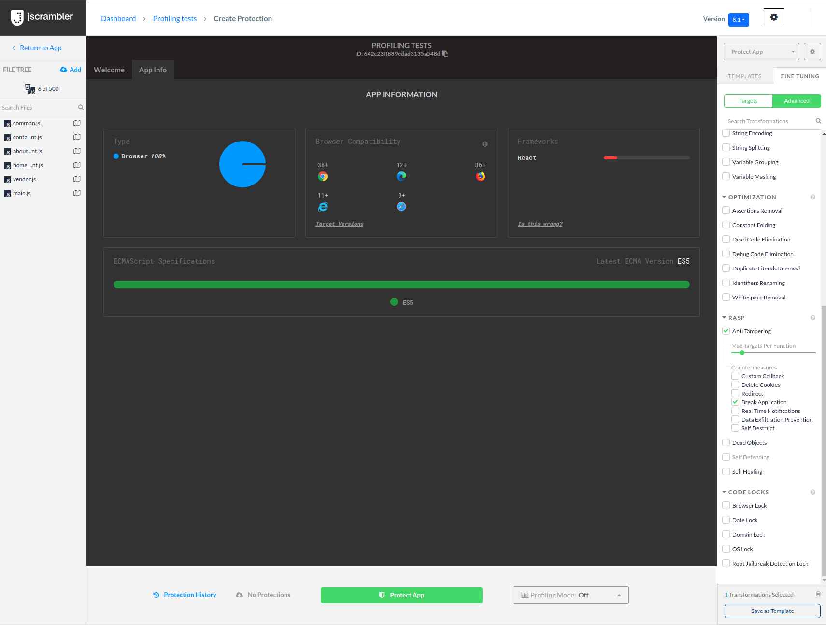This screenshot has height=625, width=826.
Task: Click the info icon on Browser Compatibility card
Action: (x=484, y=143)
